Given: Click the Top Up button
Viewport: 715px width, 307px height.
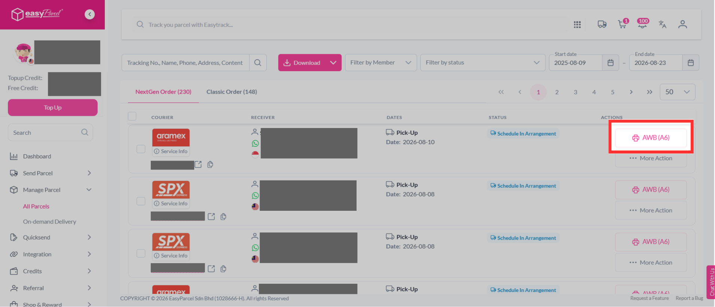Looking at the screenshot, I should click(53, 107).
